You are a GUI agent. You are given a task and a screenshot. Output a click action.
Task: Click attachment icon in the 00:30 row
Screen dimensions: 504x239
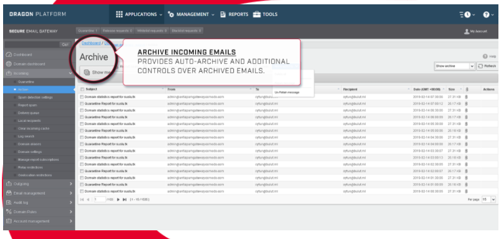[x=466, y=191]
